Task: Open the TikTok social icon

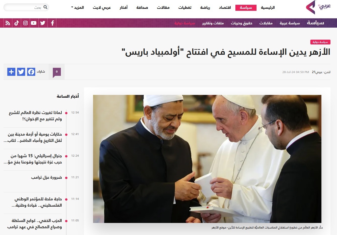Action: (x=17, y=23)
